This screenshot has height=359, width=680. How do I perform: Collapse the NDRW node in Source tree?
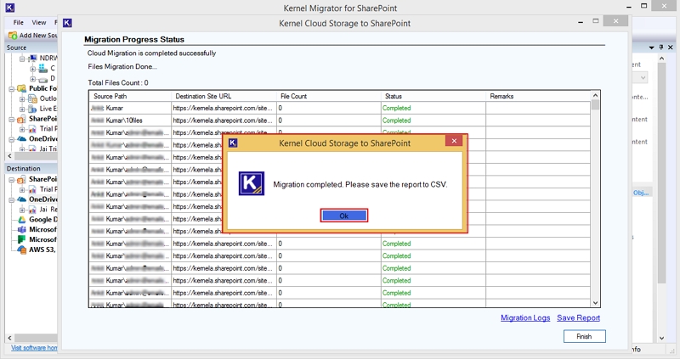tap(22, 59)
